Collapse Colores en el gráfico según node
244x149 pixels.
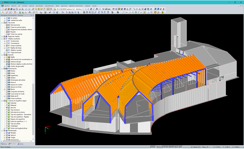pyautogui.click(x=2, y=101)
